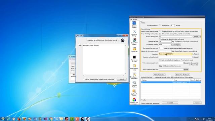This screenshot has width=215, height=121.
Task: Click the Monitor every seconds field
Action: coord(173,26)
